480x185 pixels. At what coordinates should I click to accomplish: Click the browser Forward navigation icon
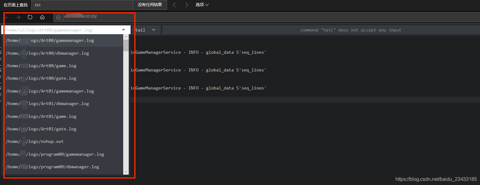[18, 17]
